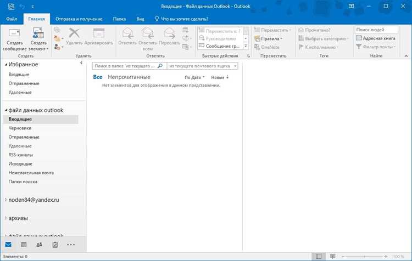The width and height of the screenshot is (412, 261).
Task: Click the Meeting reply icon
Action: 186,30
